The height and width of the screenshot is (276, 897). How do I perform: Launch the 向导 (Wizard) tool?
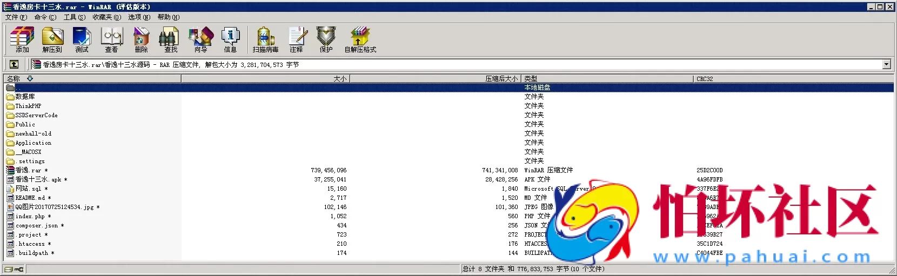click(201, 40)
